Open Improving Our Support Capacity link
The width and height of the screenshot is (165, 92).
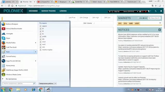pos(139,70)
